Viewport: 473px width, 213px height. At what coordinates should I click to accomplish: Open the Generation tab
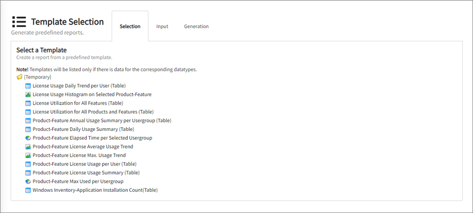[196, 26]
